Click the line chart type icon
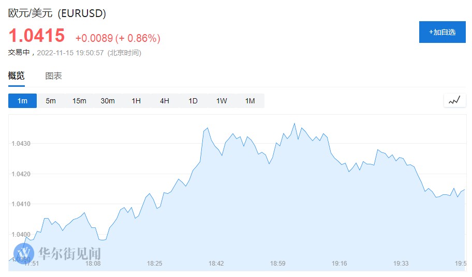Viewport: 472px width, 277px height. point(454,101)
